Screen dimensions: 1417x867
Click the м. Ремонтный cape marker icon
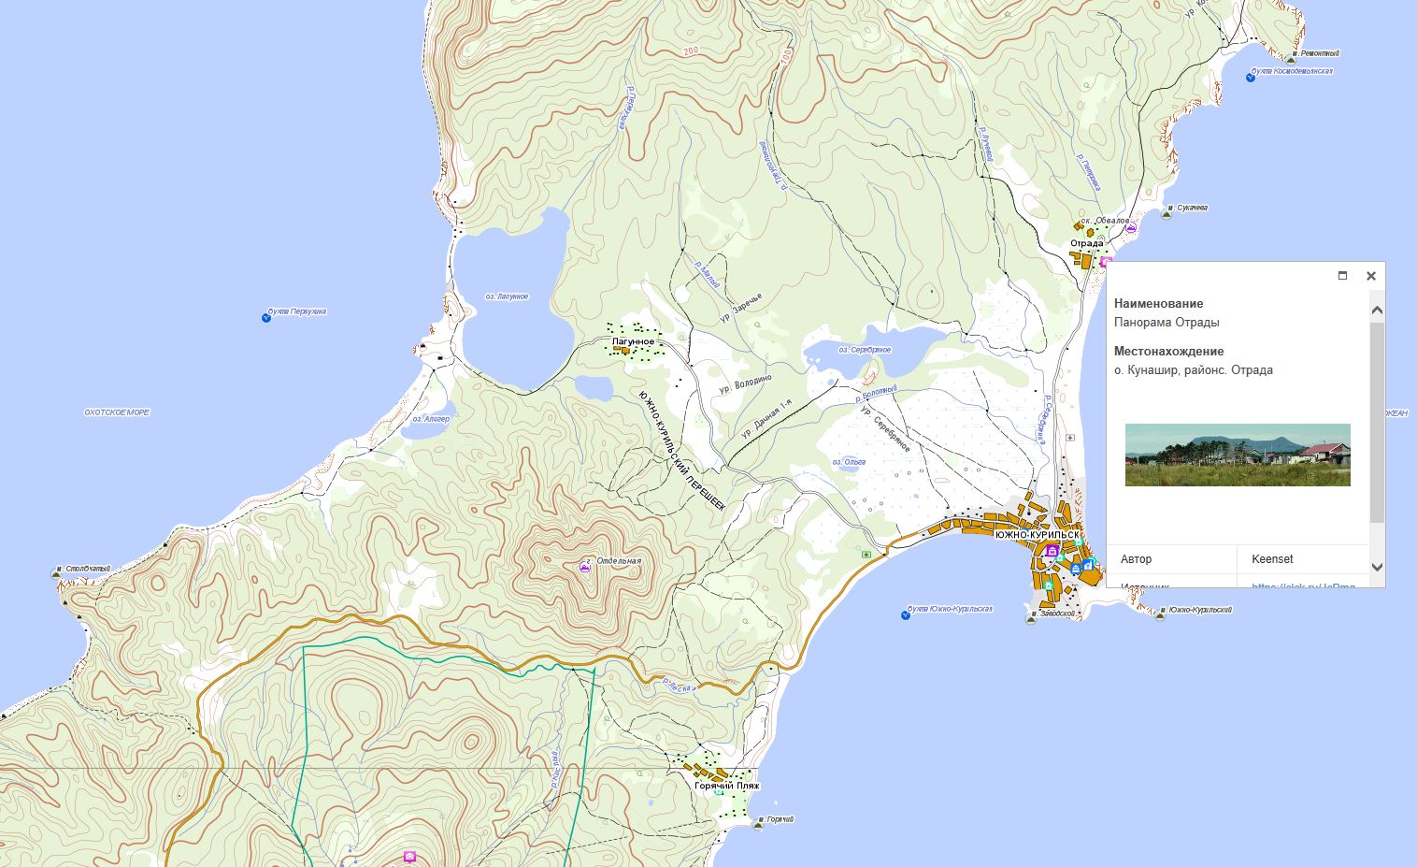[1293, 58]
